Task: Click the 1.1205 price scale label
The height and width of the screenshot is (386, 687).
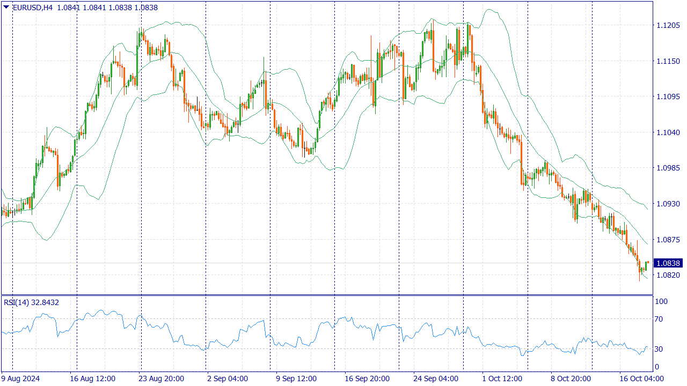Action: tap(668, 25)
